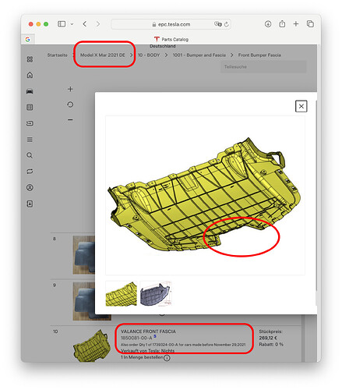Open the vehicle selection car icon
This screenshot has width=342, height=390.
(x=30, y=91)
